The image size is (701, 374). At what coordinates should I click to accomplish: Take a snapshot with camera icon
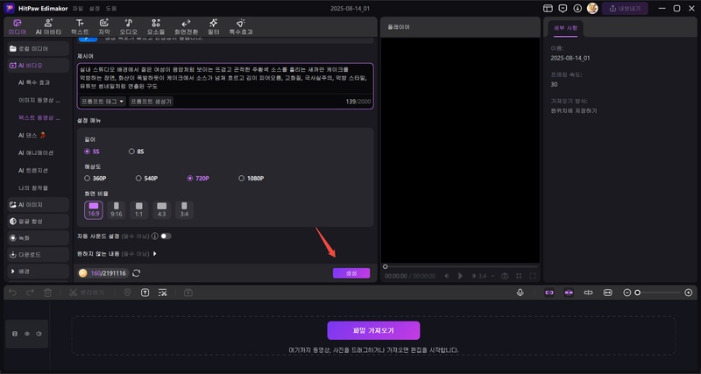(x=505, y=276)
